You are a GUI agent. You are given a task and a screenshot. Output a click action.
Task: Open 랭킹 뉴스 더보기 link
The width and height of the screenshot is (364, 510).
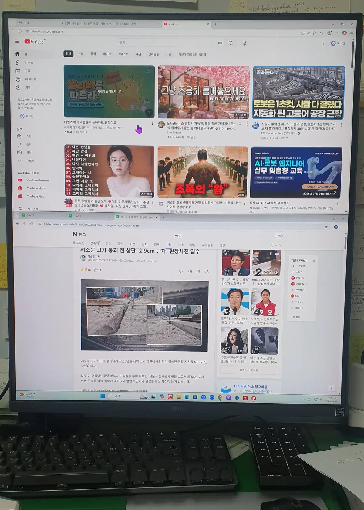249,370
